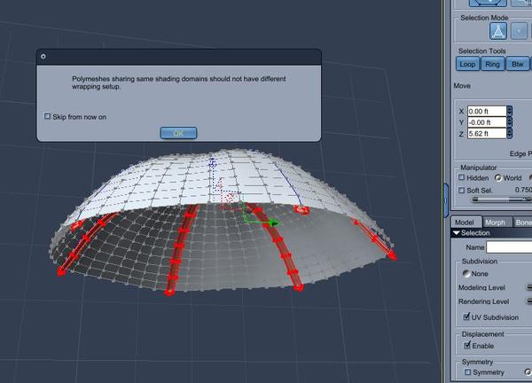This screenshot has width=532, height=383.
Task: Uncheck the Displacement Enable checkbox
Action: (x=467, y=346)
